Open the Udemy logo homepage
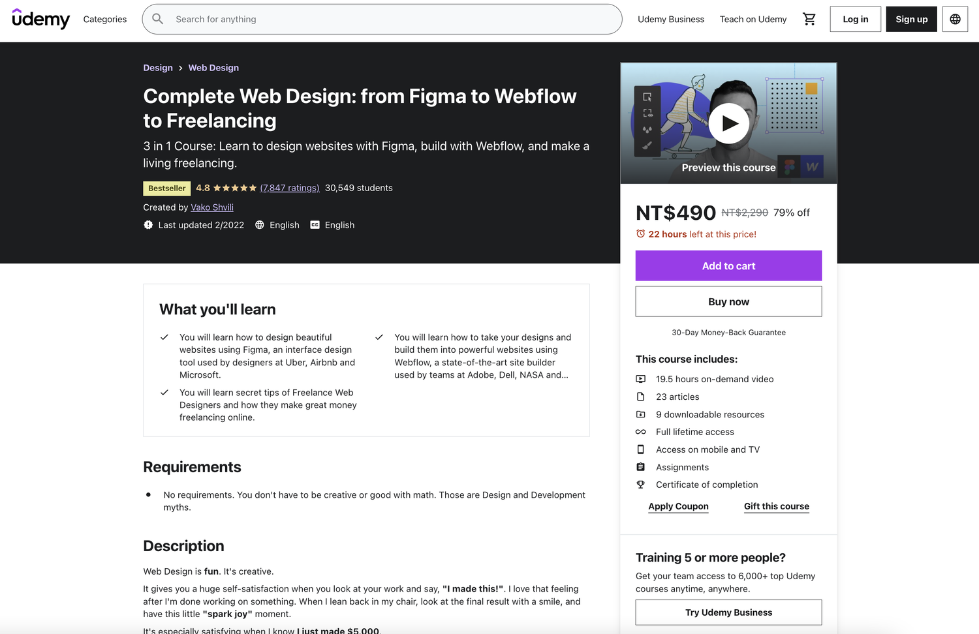The width and height of the screenshot is (979, 634). coord(40,19)
